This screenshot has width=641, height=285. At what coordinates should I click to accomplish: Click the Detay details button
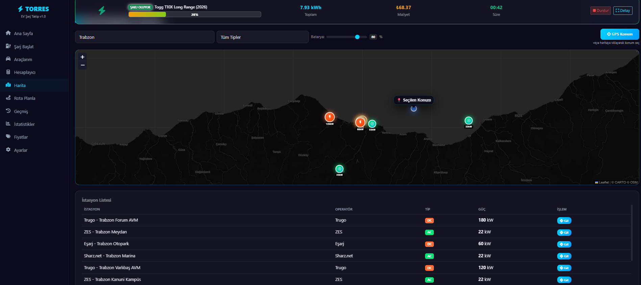click(x=622, y=10)
